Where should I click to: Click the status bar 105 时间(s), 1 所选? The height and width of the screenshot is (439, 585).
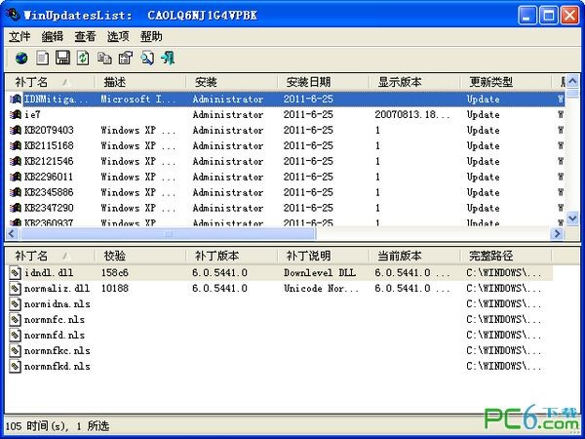coord(58,426)
